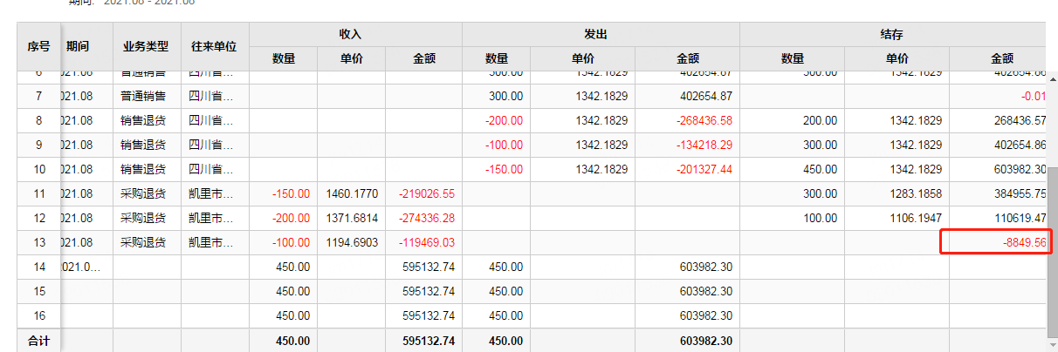The image size is (1058, 352).
Task: Select row 13 sequence number cell
Action: (38, 242)
